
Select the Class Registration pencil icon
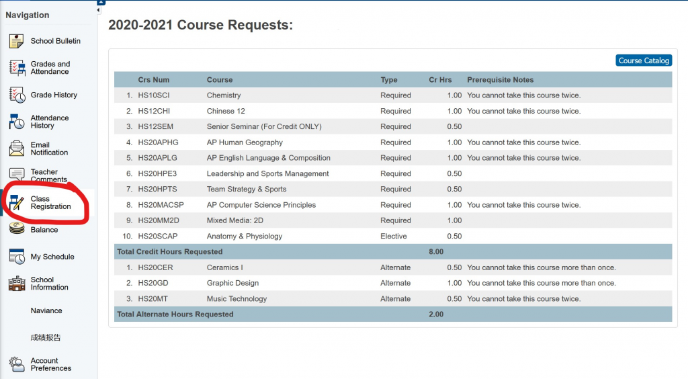(x=17, y=202)
